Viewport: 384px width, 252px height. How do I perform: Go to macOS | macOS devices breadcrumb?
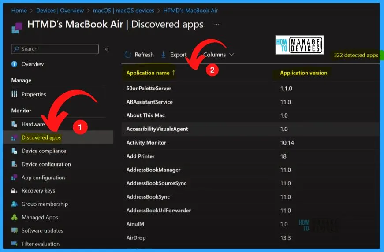(123, 11)
